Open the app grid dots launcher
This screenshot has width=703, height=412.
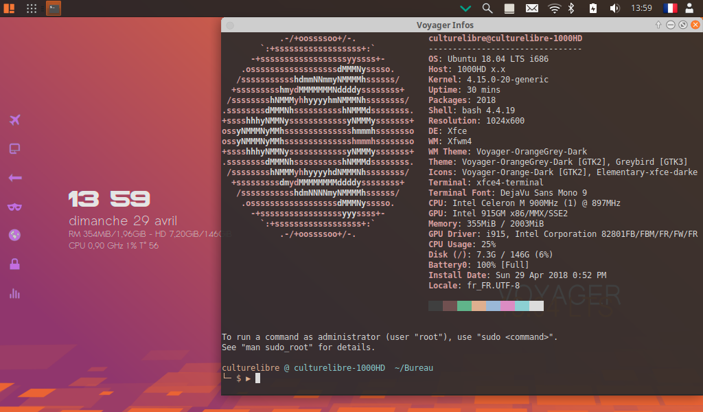tap(32, 8)
